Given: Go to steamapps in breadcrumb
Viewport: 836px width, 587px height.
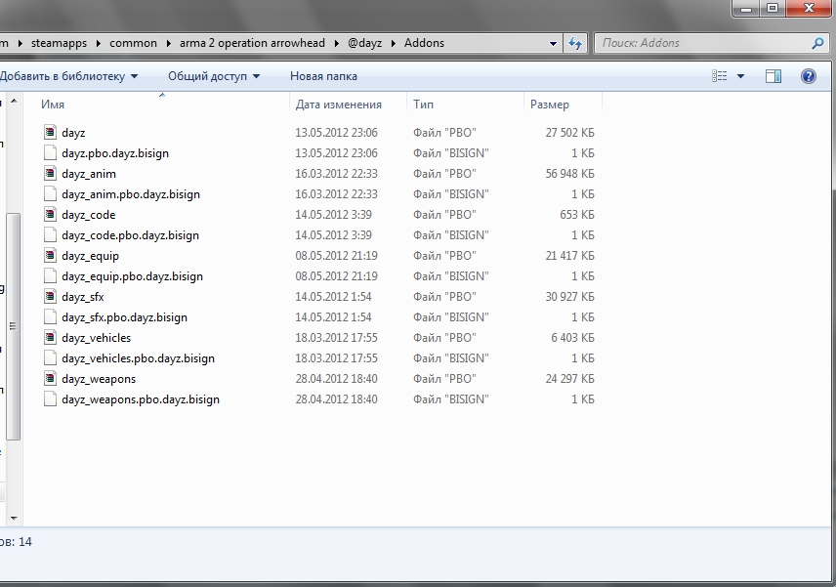Looking at the screenshot, I should tap(59, 43).
